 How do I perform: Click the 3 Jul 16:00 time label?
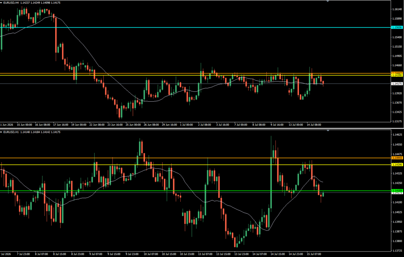click(x=223, y=125)
